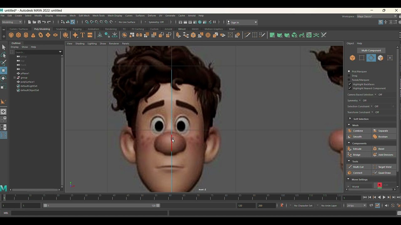Open Transform Constraint dropdown
This screenshot has height=225, width=401.
(372, 112)
